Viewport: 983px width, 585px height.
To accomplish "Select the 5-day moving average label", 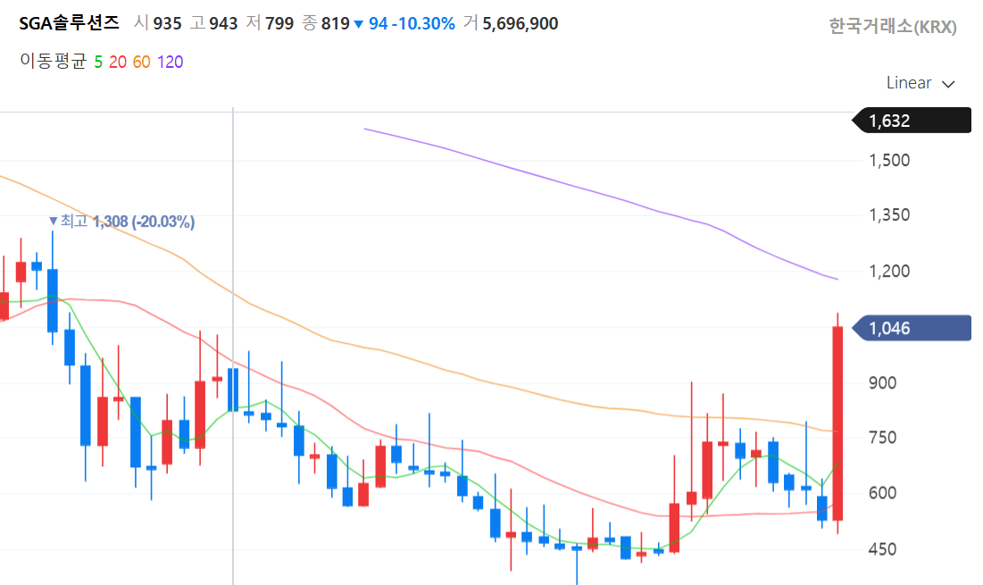I will coord(98,63).
